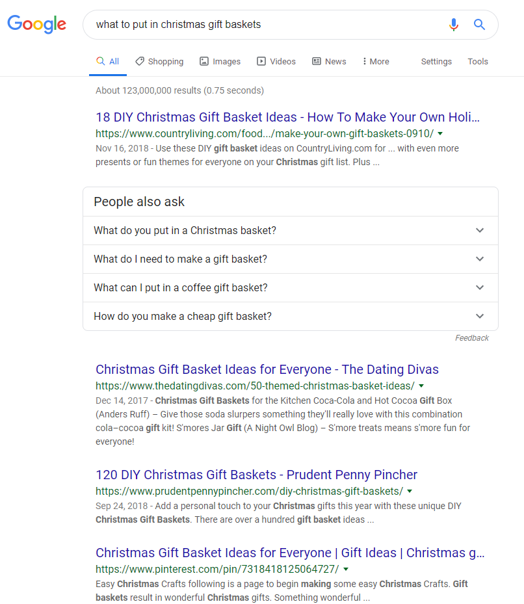This screenshot has height=604, width=524.
Task: Click the Google logo
Action: coord(36,25)
